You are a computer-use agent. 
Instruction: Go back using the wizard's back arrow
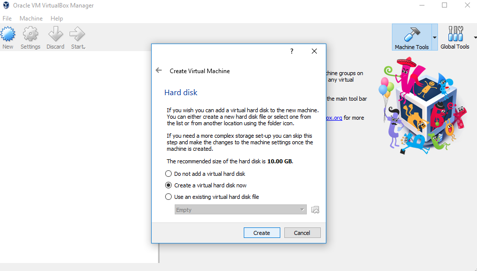[159, 70]
